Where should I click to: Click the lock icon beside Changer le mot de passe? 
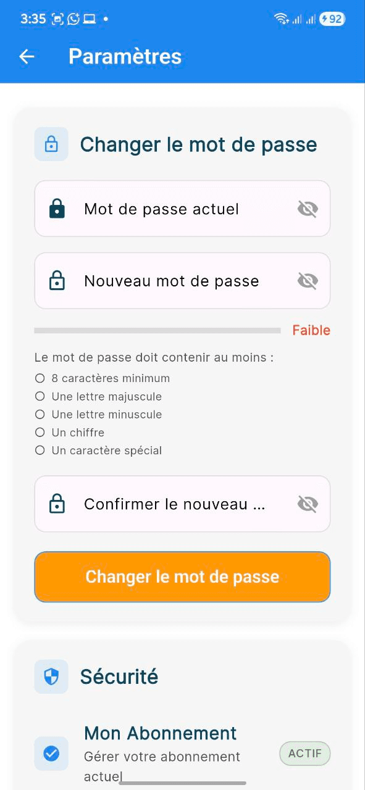coord(51,144)
